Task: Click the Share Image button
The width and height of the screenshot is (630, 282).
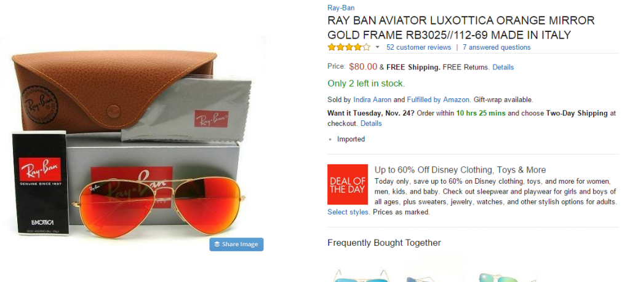Action: coord(236,245)
